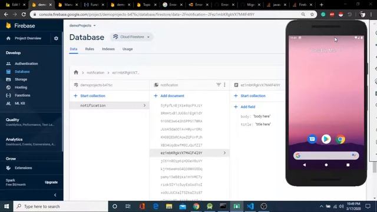Click the Upgrade plan button
This screenshot has height=212, width=377.
tap(51, 182)
